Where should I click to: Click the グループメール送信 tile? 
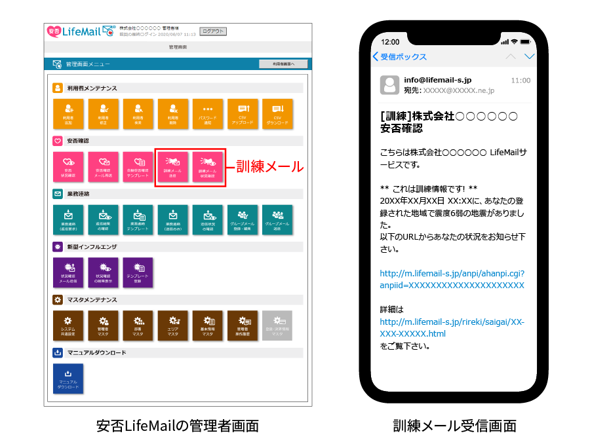(x=277, y=220)
